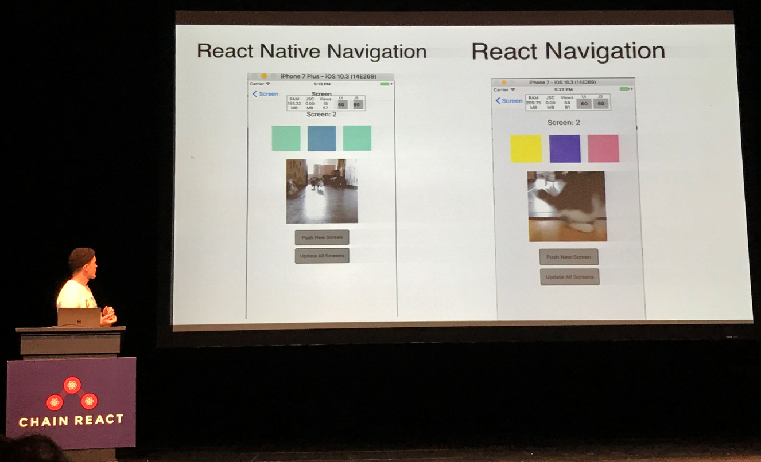This screenshot has height=462, width=761.
Task: Click the 5:13 PM clock in iPhone 7 Plus
Action: point(322,84)
